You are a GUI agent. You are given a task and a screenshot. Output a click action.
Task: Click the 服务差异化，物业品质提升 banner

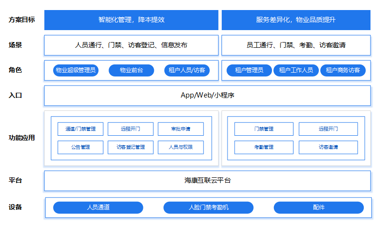[296, 20]
